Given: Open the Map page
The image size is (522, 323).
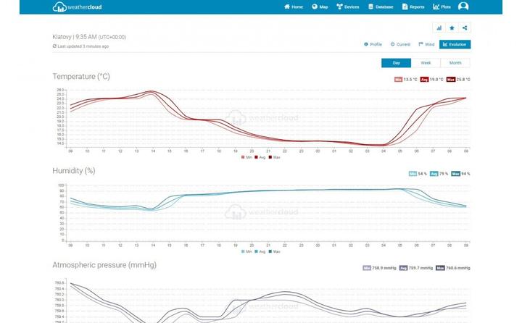Looking at the screenshot, I should [320, 7].
